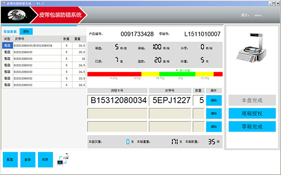The width and height of the screenshot is (281, 175).
Task: Select the B15312080033 row weighing 24
Action: click(44, 59)
